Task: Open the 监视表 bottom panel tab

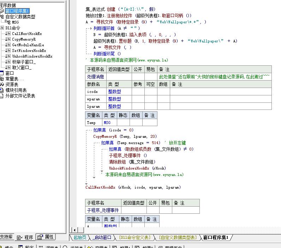Action: pyautogui.click(x=73, y=247)
